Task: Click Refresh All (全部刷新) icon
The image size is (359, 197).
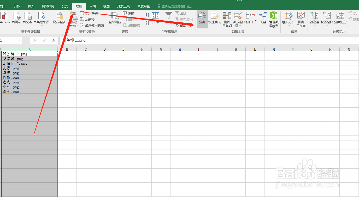Action: (115, 16)
